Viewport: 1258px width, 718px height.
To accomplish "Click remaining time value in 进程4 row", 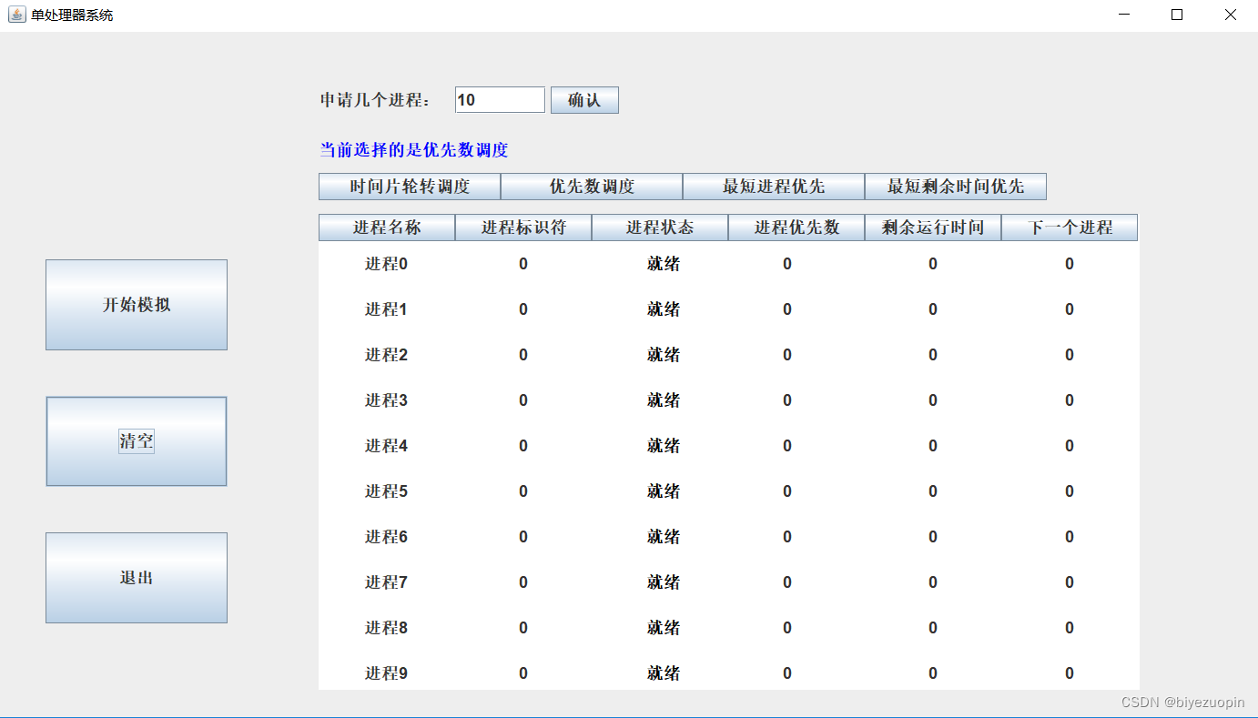I will pos(933,446).
